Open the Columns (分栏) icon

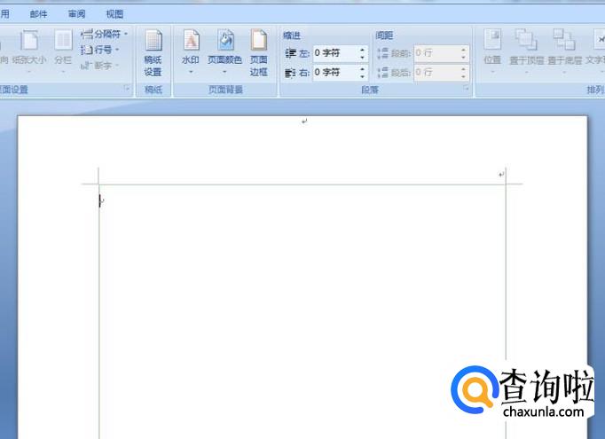[63, 51]
